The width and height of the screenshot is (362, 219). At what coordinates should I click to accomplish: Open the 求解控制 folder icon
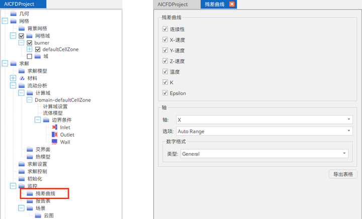(x=22, y=171)
